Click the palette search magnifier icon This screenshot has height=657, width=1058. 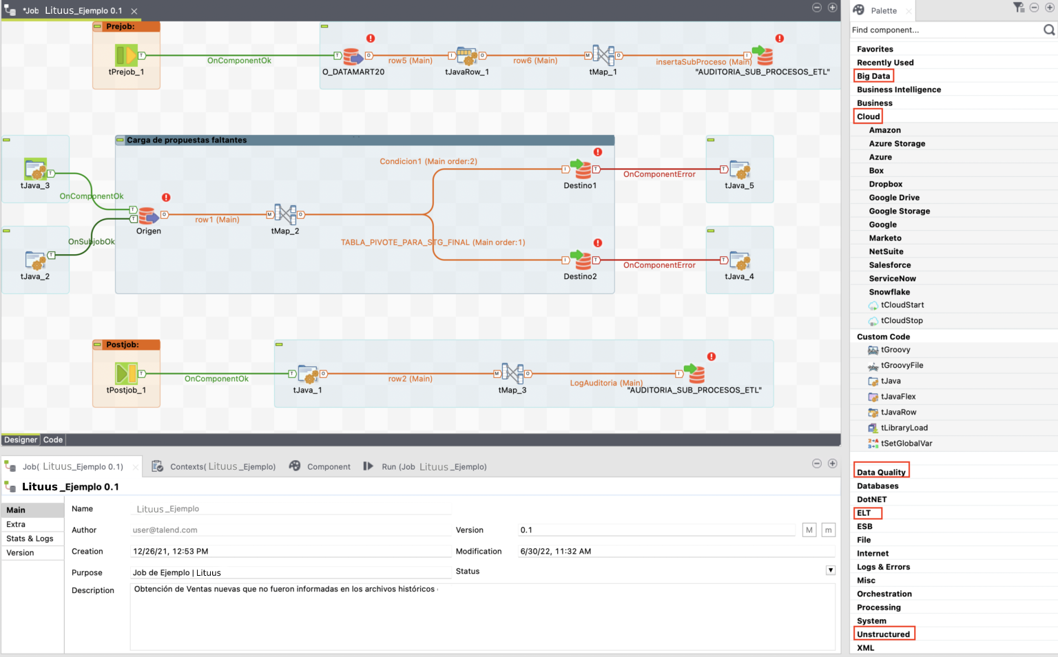pos(1049,30)
